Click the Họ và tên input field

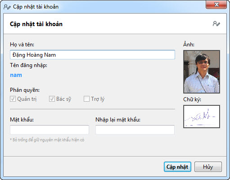[92, 55]
